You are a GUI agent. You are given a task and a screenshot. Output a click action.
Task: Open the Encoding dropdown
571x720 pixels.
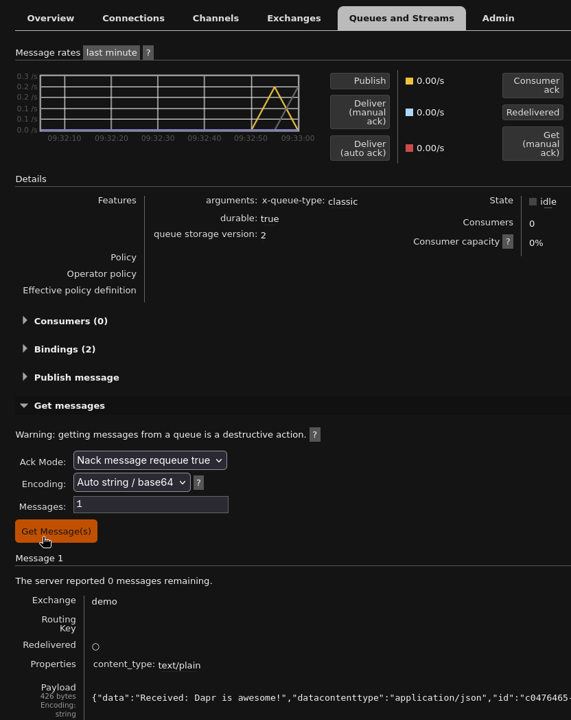click(132, 482)
